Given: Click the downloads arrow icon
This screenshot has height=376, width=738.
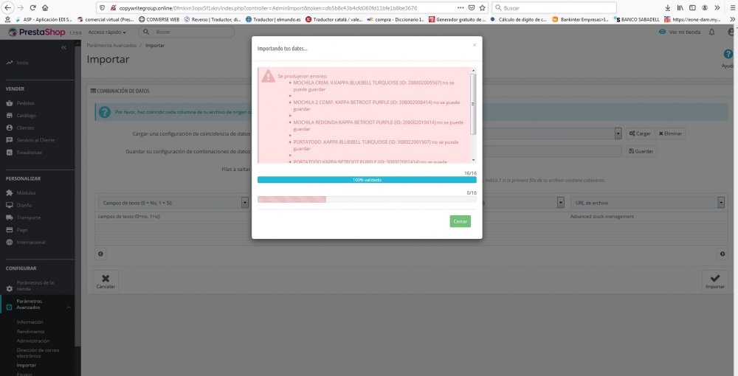Looking at the screenshot, I should point(667,7).
